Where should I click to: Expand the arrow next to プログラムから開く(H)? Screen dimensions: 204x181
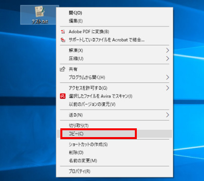pyautogui.click(x=167, y=78)
